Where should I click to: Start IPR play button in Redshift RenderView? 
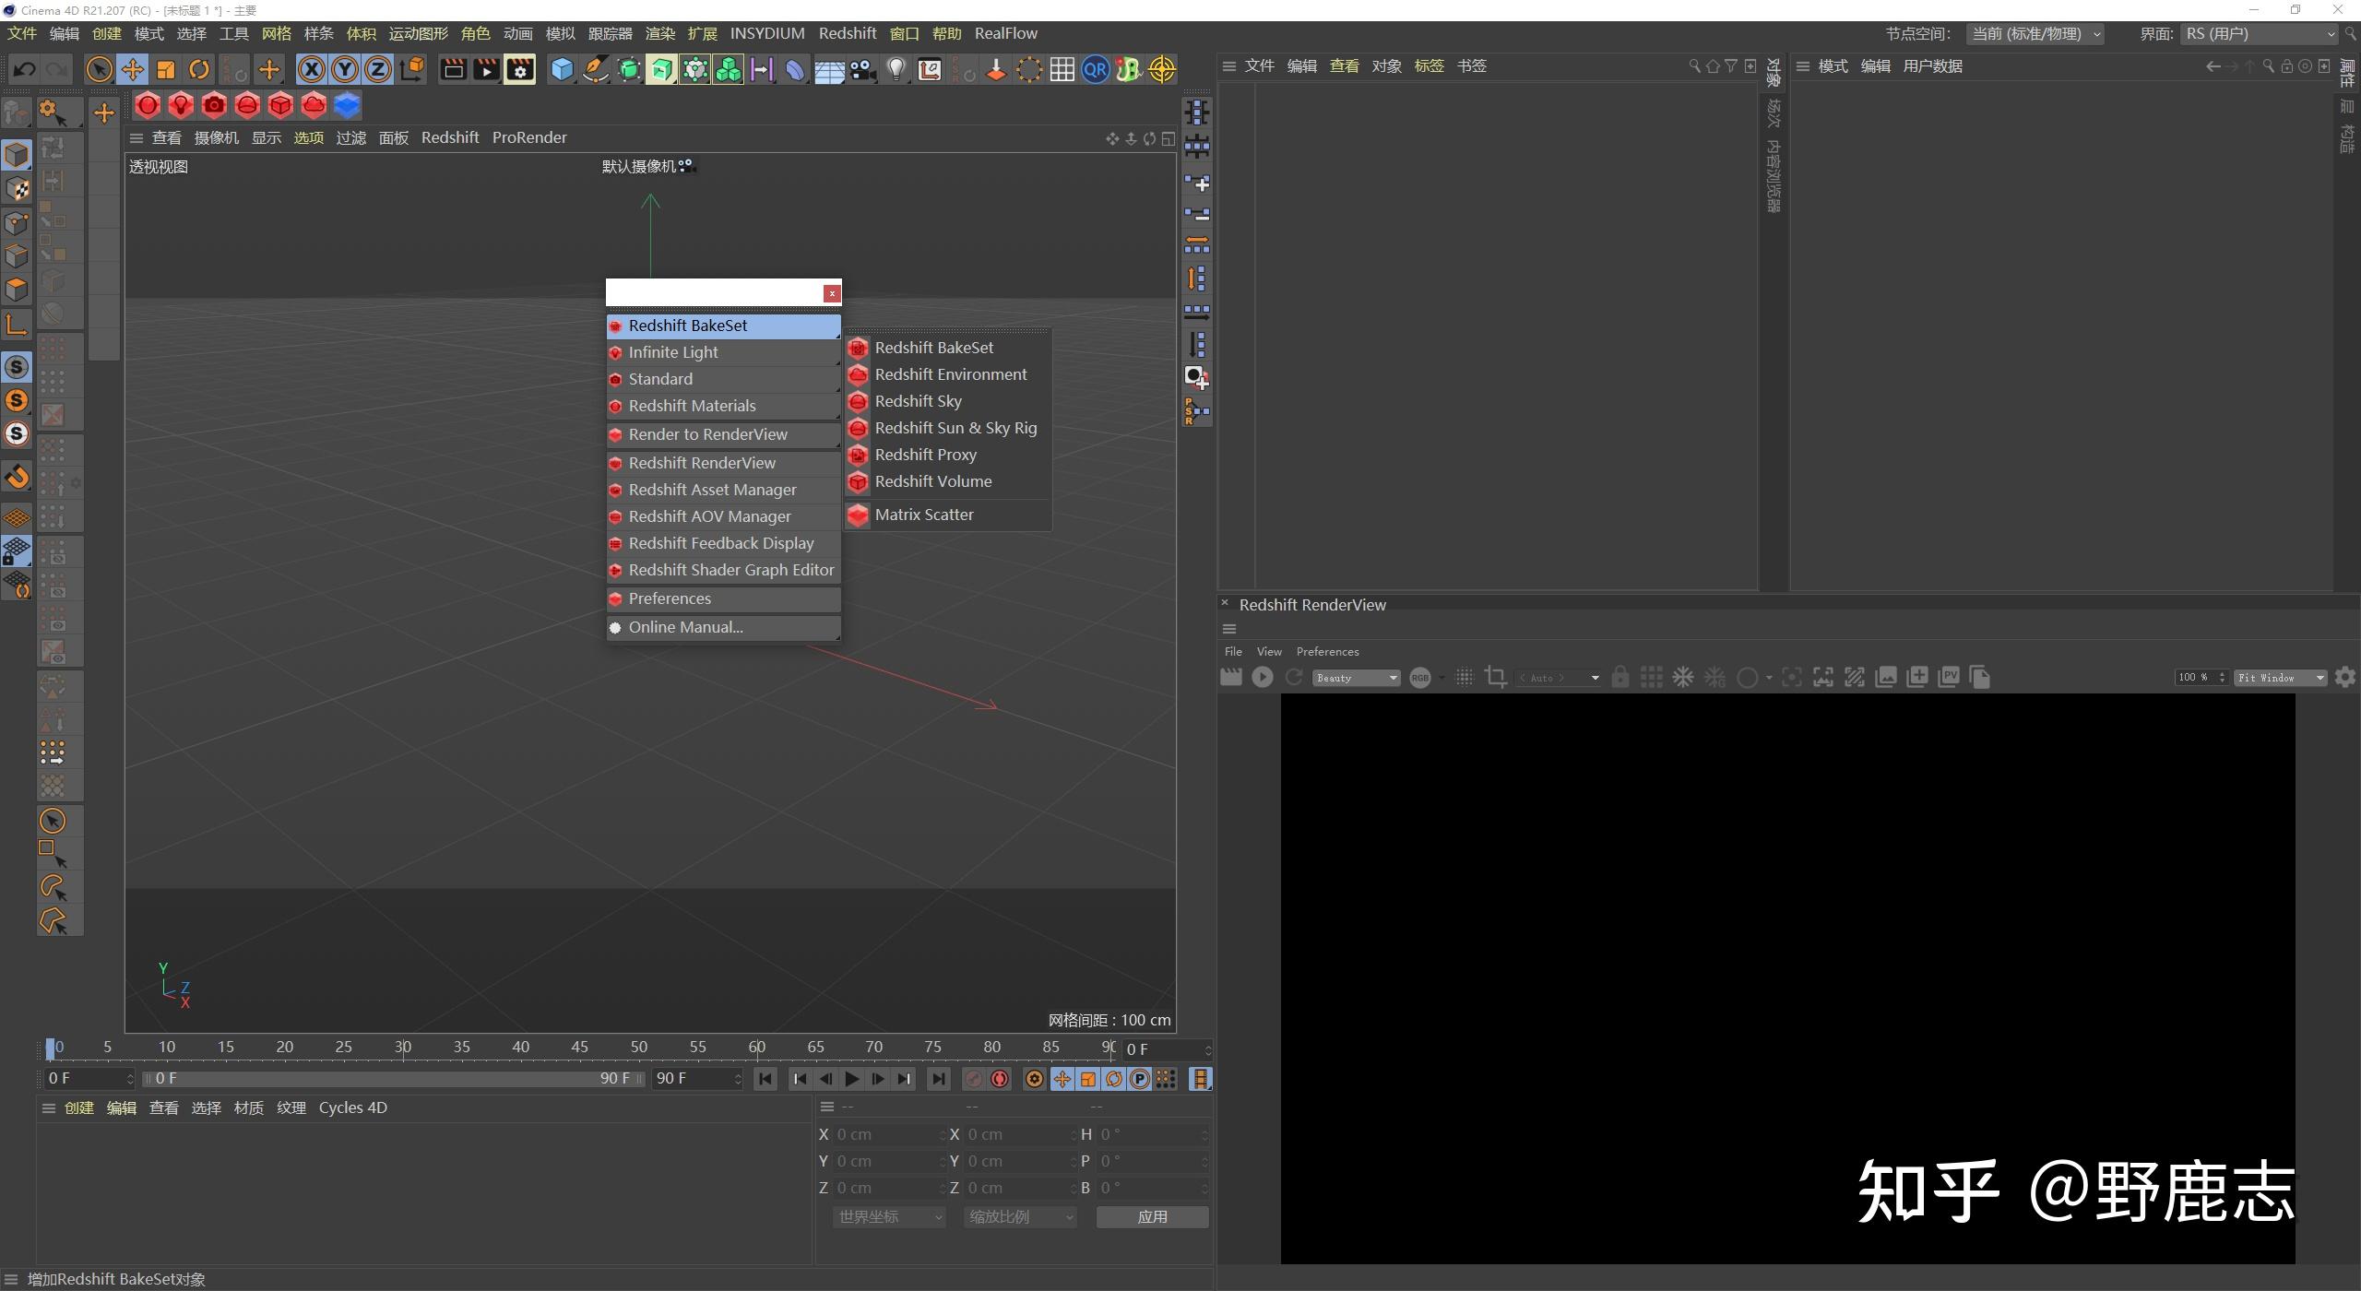click(1262, 678)
